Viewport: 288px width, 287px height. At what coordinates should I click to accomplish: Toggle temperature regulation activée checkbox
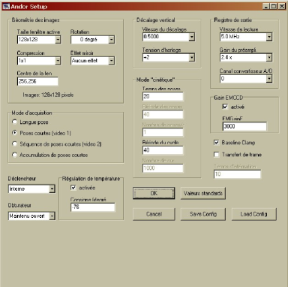73,188
